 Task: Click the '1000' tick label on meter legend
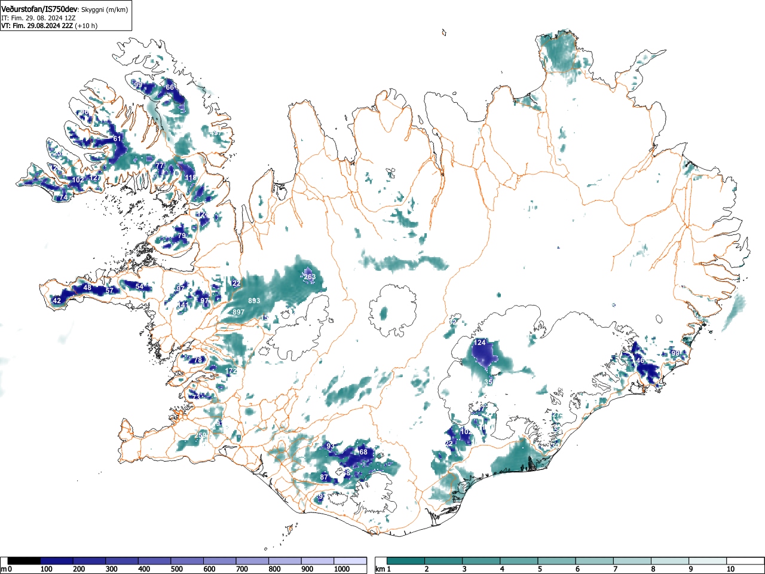click(342, 569)
